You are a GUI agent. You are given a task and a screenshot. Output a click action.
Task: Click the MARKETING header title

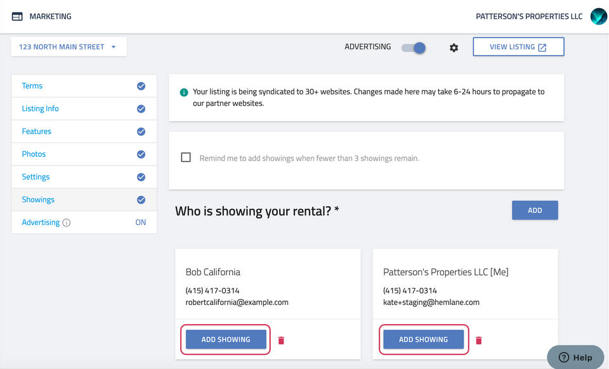(x=51, y=16)
